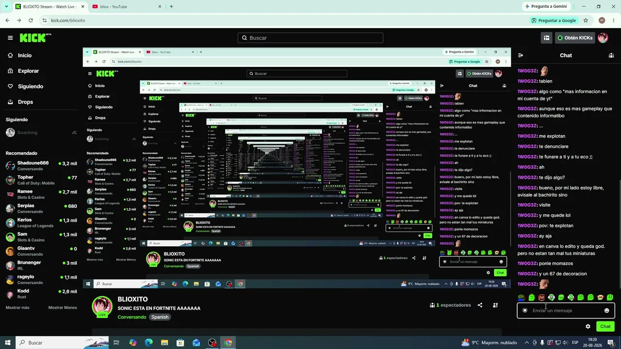The image size is (621, 349).
Task: Click the BLIOXITO streamer avatar
Action: 102,307
